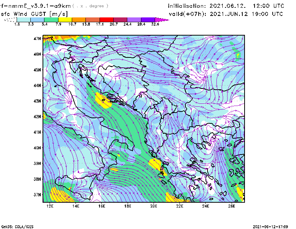Click the light cyan 1.6–3.3 legend swatch
Image resolution: width=296 pixels, height=229 pixels.
click(24, 20)
